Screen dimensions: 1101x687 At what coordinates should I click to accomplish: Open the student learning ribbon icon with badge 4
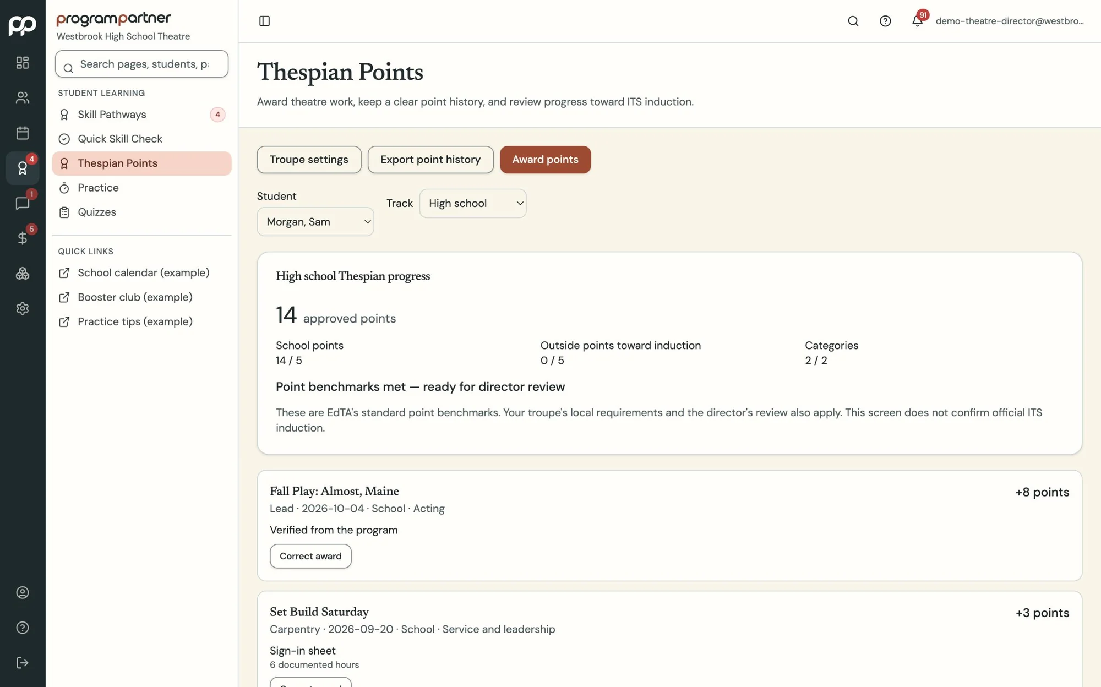23,168
